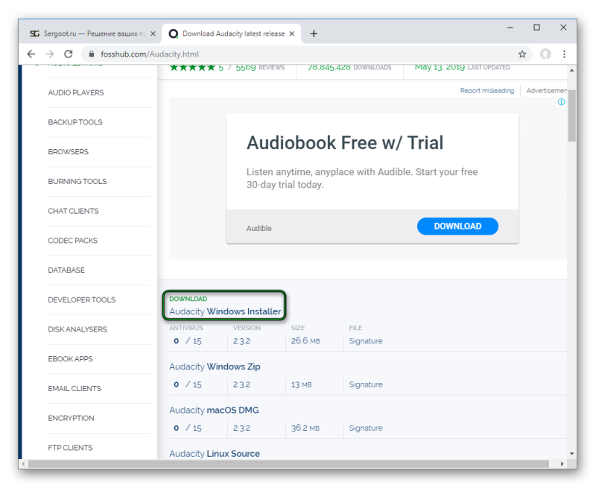Click the vertical scrollbar down arrow
596x488 pixels.
click(x=571, y=454)
